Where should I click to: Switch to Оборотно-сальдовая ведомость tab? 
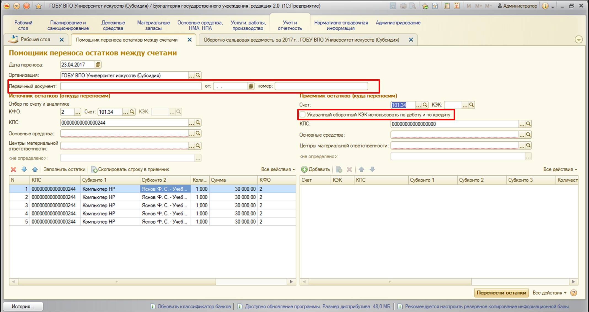coord(301,40)
